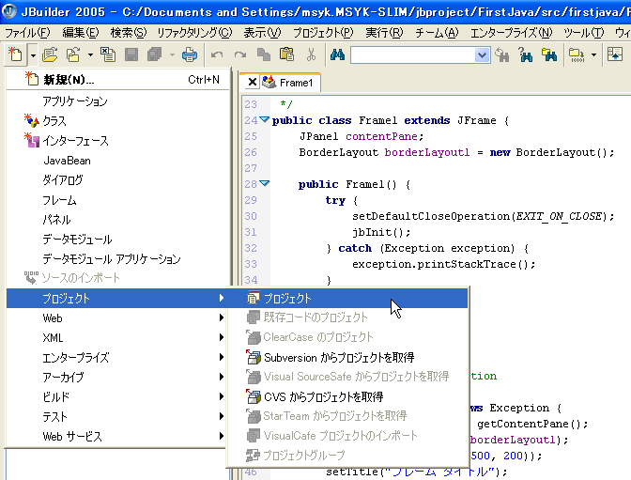Choose CVS からプロジェクトを取得

click(x=322, y=396)
